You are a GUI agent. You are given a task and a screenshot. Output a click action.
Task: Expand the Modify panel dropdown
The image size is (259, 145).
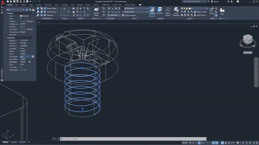[x=81, y=19]
